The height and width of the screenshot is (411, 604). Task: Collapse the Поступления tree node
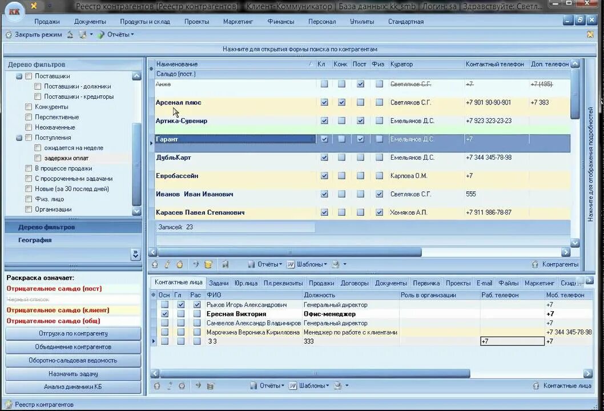pyautogui.click(x=19, y=138)
